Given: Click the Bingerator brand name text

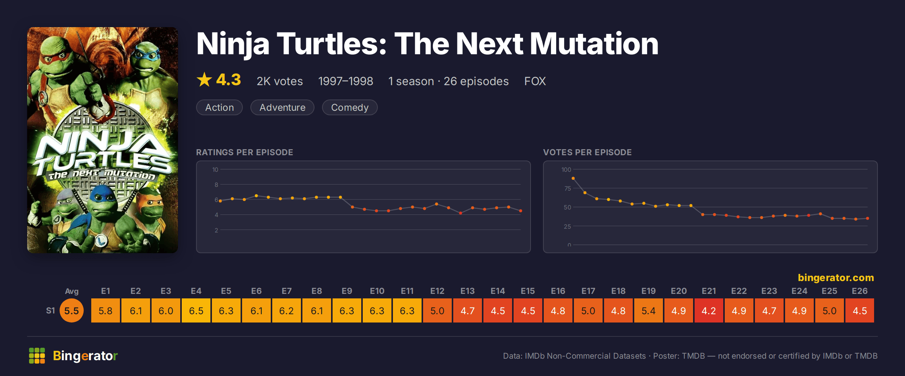Looking at the screenshot, I should pos(85,356).
